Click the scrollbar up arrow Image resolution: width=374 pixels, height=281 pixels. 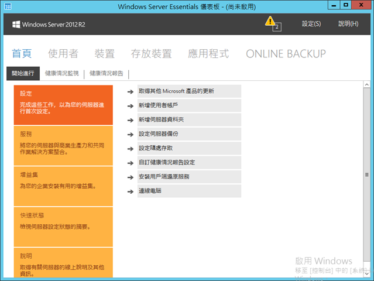pos(367,84)
